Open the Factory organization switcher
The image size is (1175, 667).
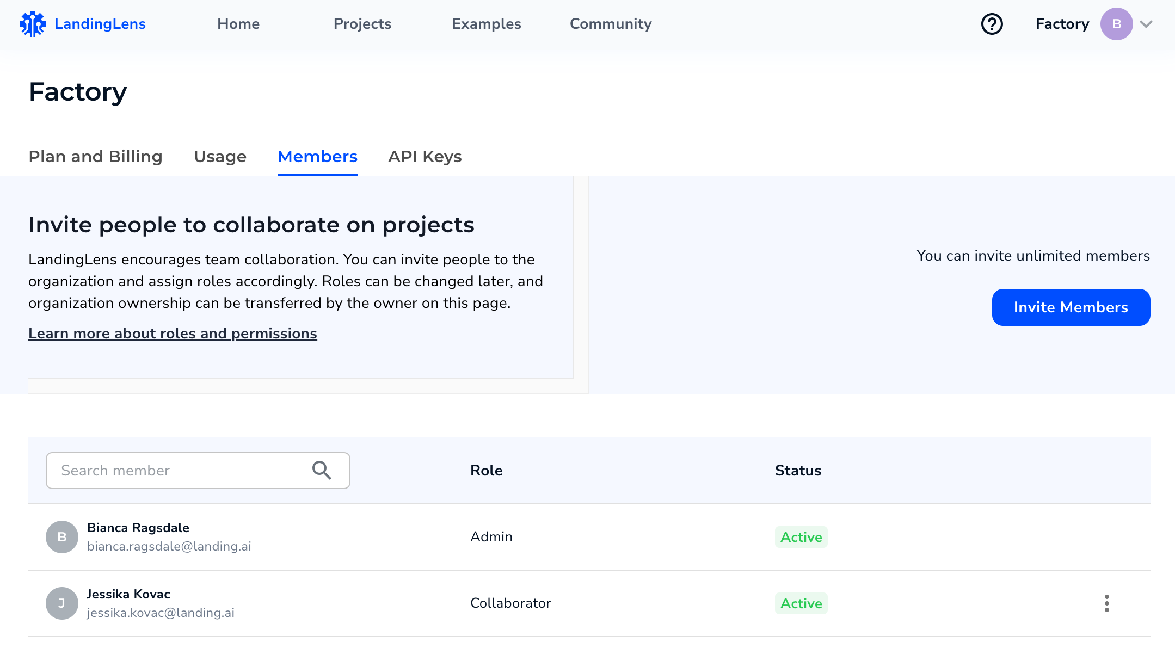(x=1062, y=24)
